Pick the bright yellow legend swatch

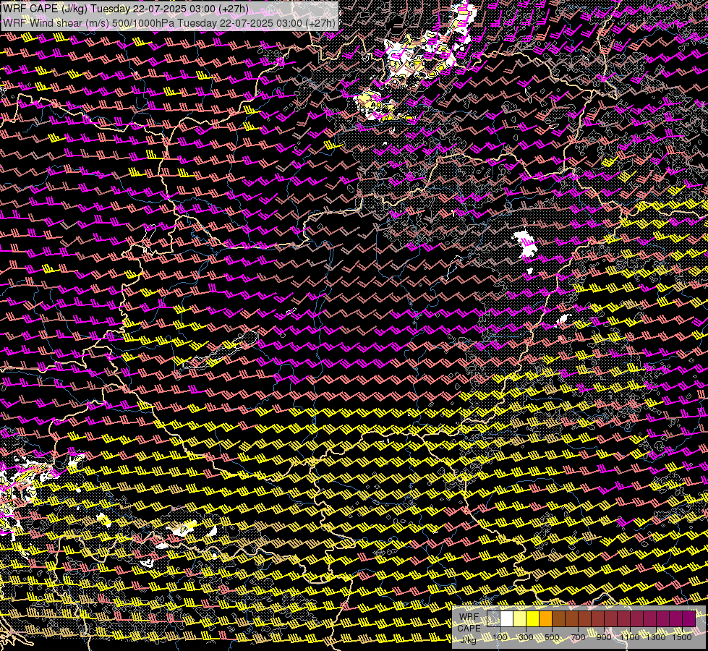[x=533, y=618]
